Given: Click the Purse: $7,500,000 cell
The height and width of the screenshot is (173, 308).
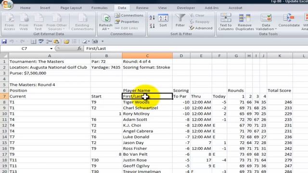Looking at the screenshot, I should tap(50, 73).
